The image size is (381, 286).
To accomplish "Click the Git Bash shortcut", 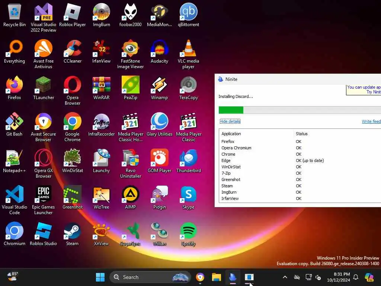I will (x=15, y=124).
